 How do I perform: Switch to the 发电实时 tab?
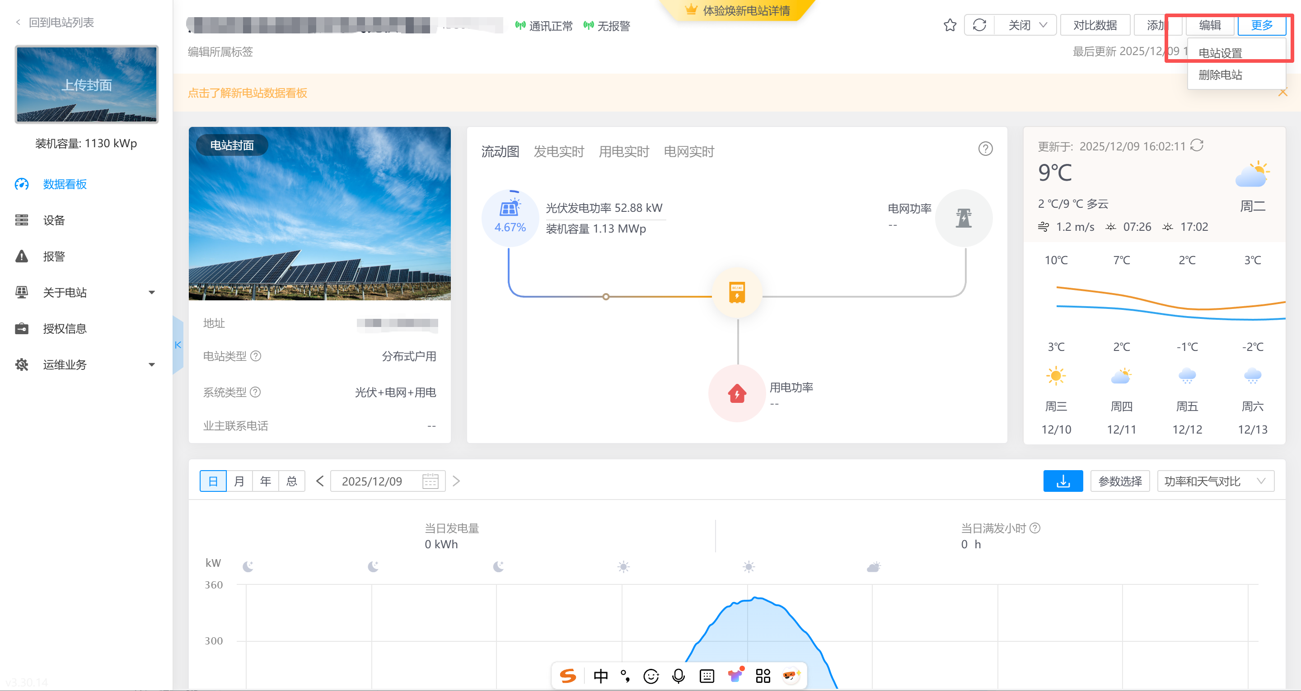559,152
